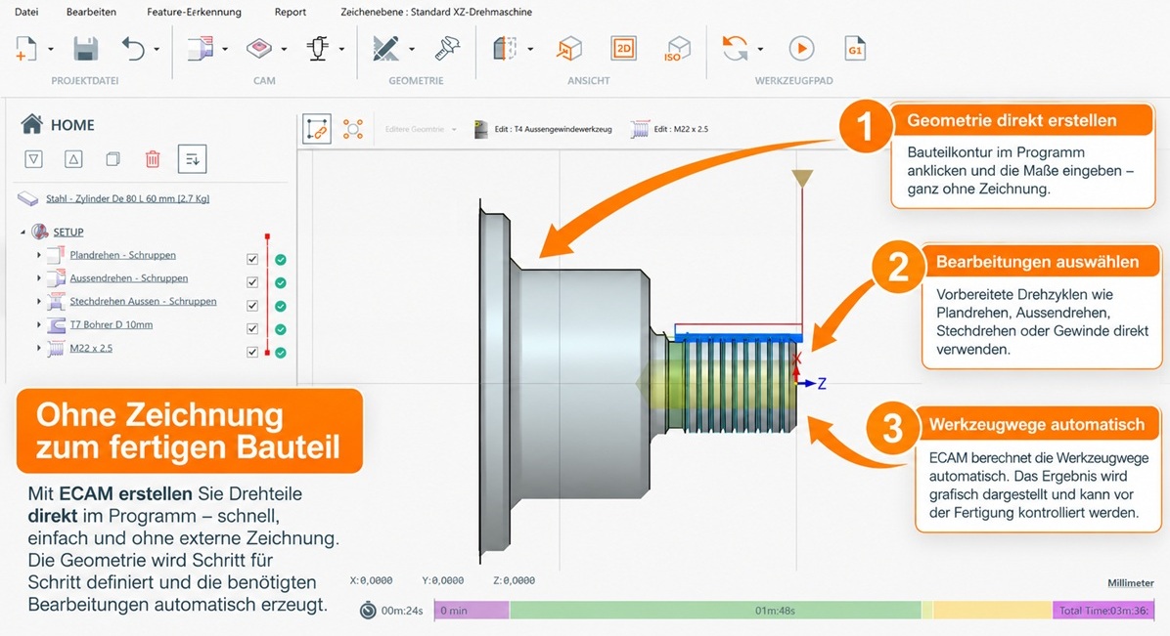The height and width of the screenshot is (636, 1170).
Task: Click the caliper measure tool icon
Action: click(448, 49)
